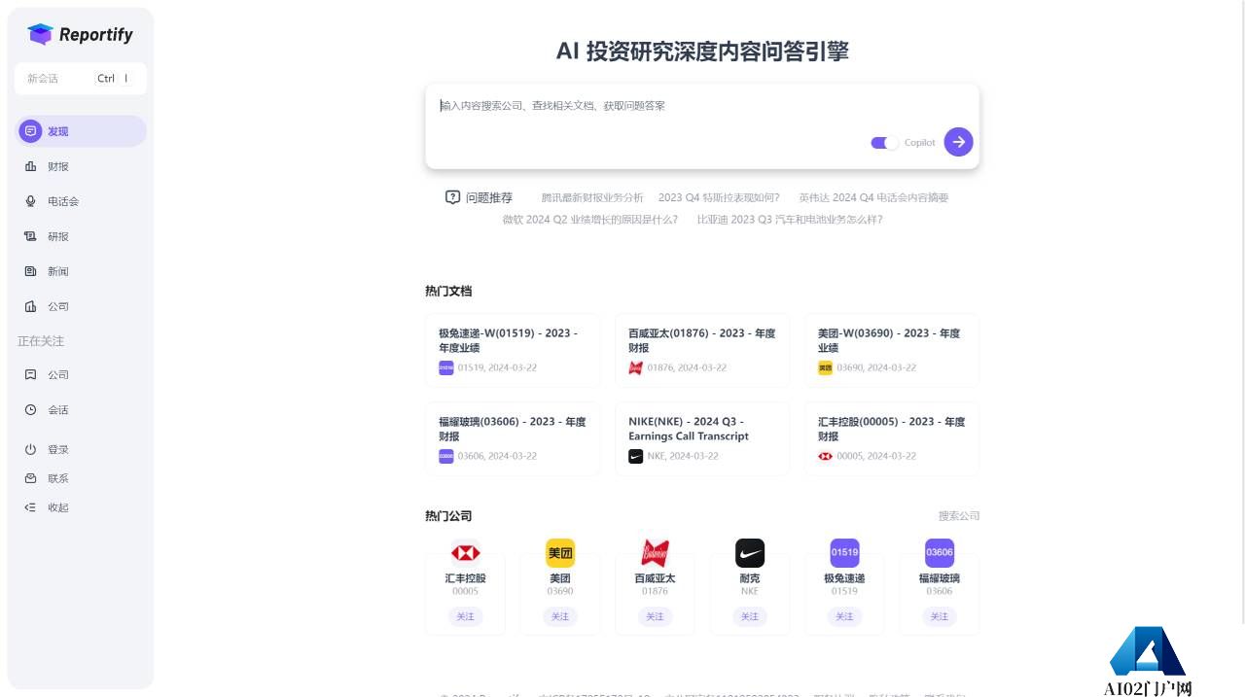Collapse sidebar with the 收起 icon
This screenshot has width=1245, height=697.
(30, 507)
